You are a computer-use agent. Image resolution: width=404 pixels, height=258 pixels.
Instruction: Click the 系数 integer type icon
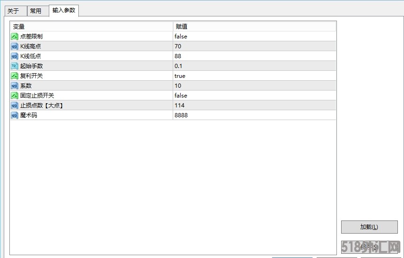(15, 86)
